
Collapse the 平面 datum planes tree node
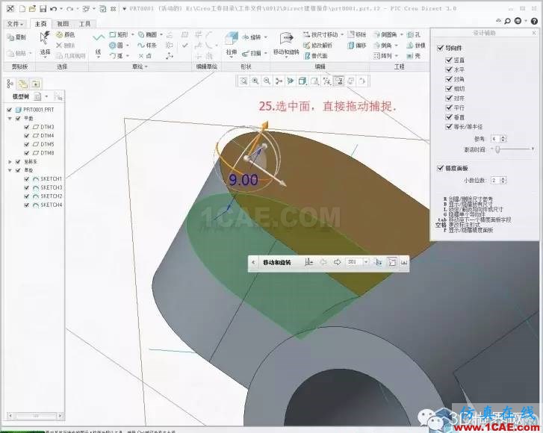(x=10, y=119)
